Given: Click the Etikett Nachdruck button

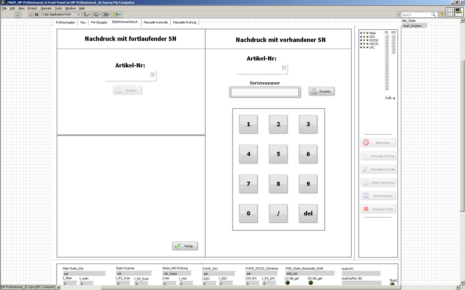Looking at the screenshot, I should pyautogui.click(x=378, y=183).
